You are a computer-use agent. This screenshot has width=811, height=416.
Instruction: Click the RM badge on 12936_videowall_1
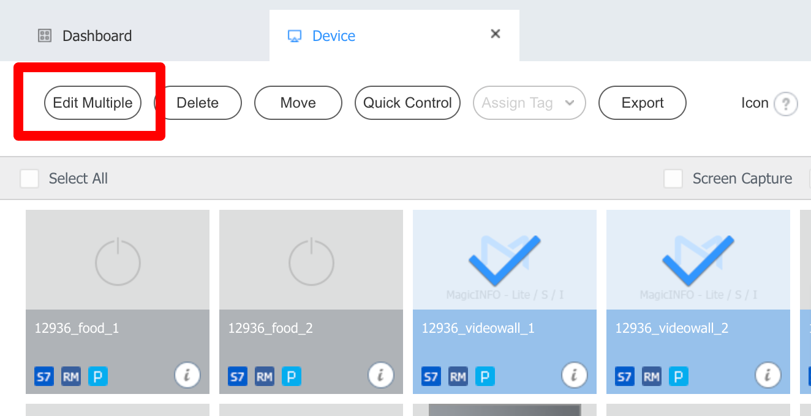click(458, 376)
